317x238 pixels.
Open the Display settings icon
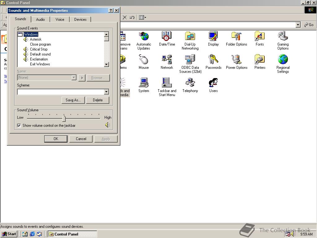point(213,38)
